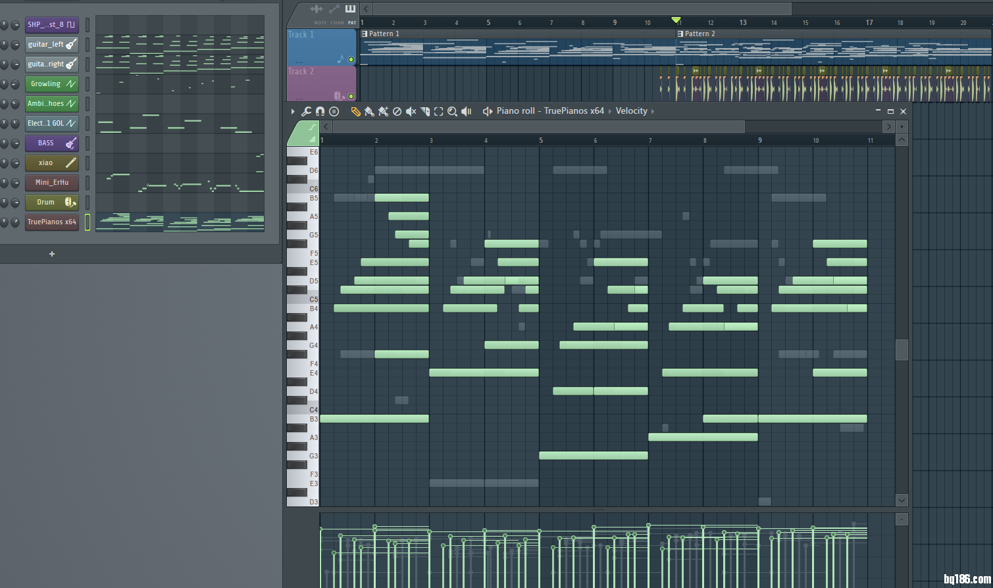Click the piano roll horizontal scroll-right arrow
Image resolution: width=993 pixels, height=588 pixels.
tap(889, 127)
